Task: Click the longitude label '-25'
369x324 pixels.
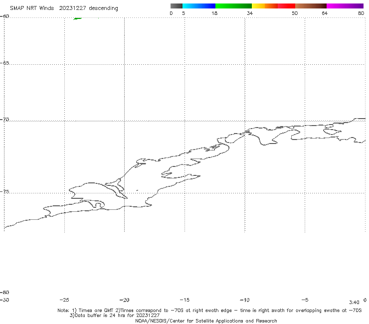Action: coord(64,300)
